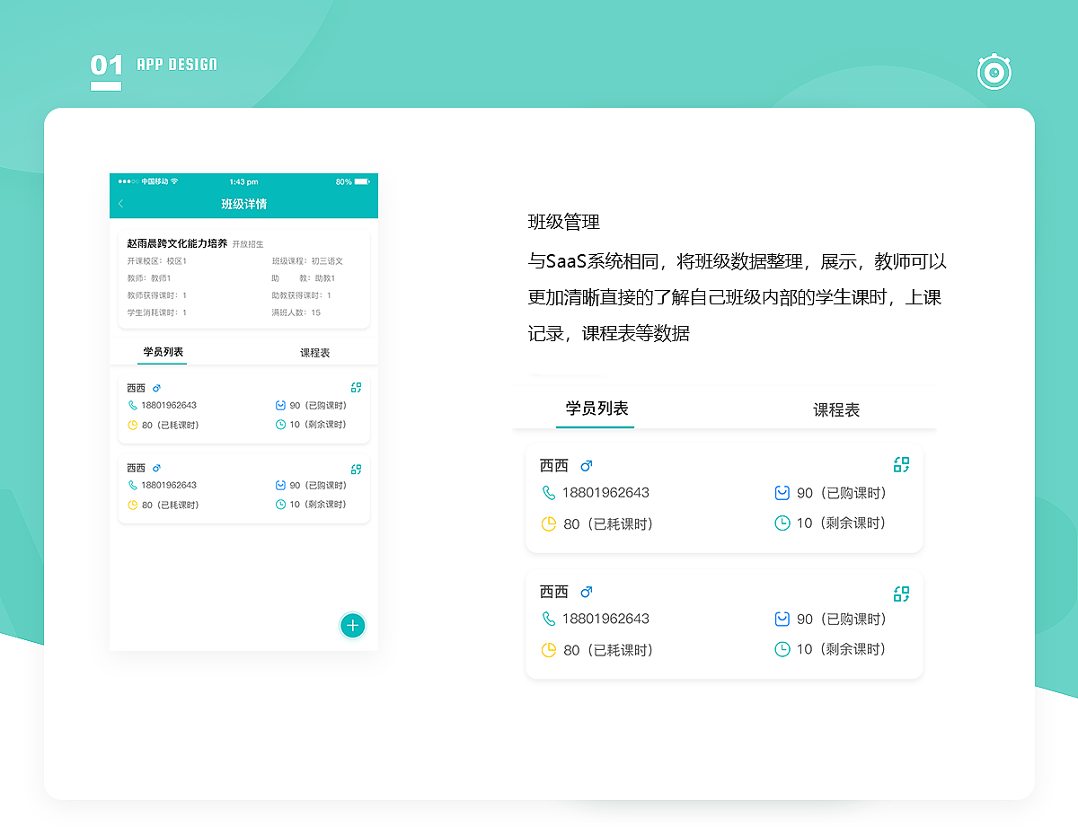Tap 助教获得课时：1 field
The image size is (1078, 835).
click(x=302, y=295)
